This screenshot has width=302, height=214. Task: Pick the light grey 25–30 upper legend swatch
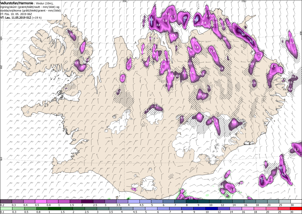[x=285, y=201]
